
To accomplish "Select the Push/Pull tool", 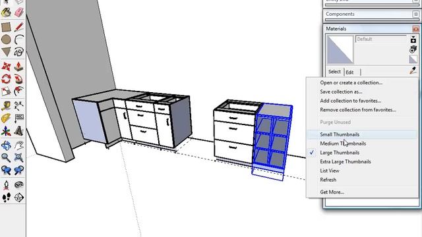I will pos(18,66).
